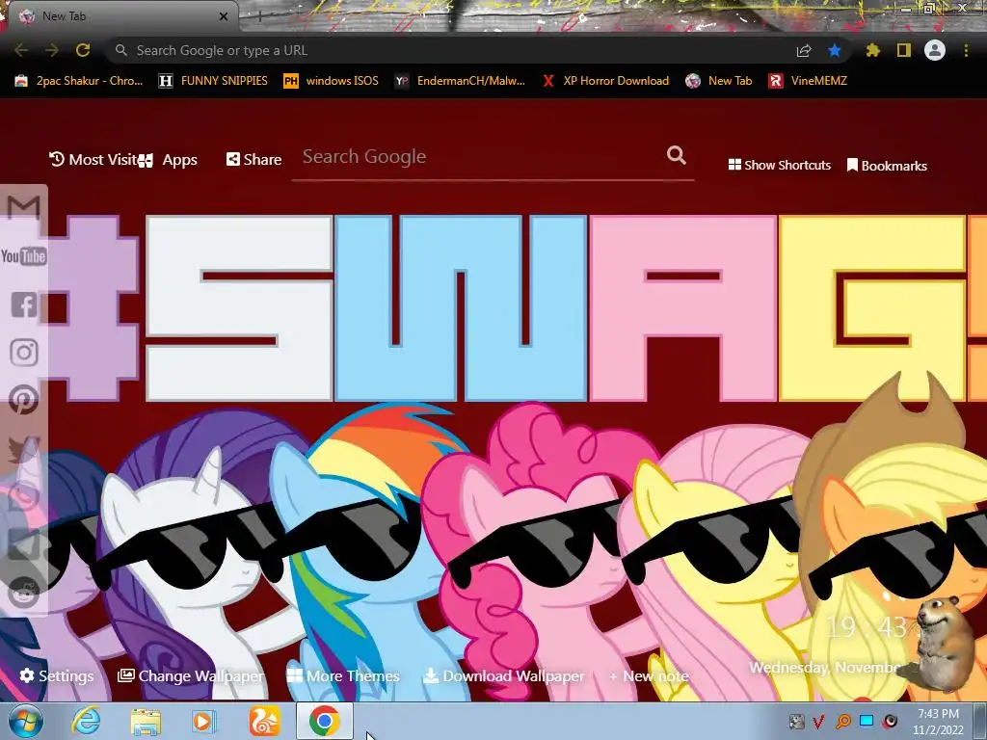
Task: Click Download Wallpaper
Action: (x=503, y=675)
